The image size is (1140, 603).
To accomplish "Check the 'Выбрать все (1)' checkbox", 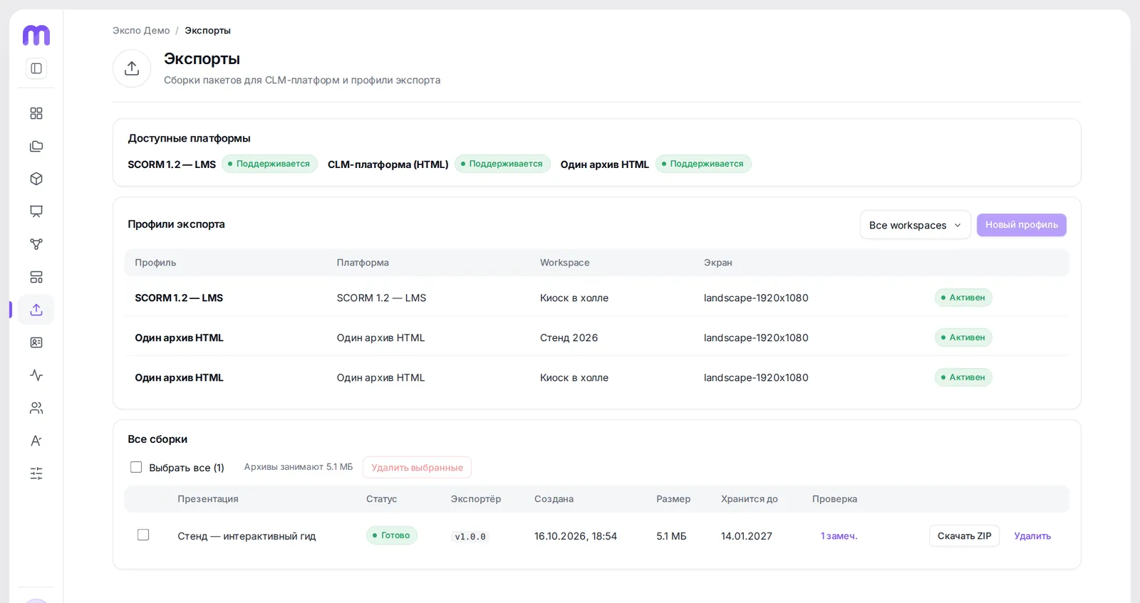I will tap(136, 467).
